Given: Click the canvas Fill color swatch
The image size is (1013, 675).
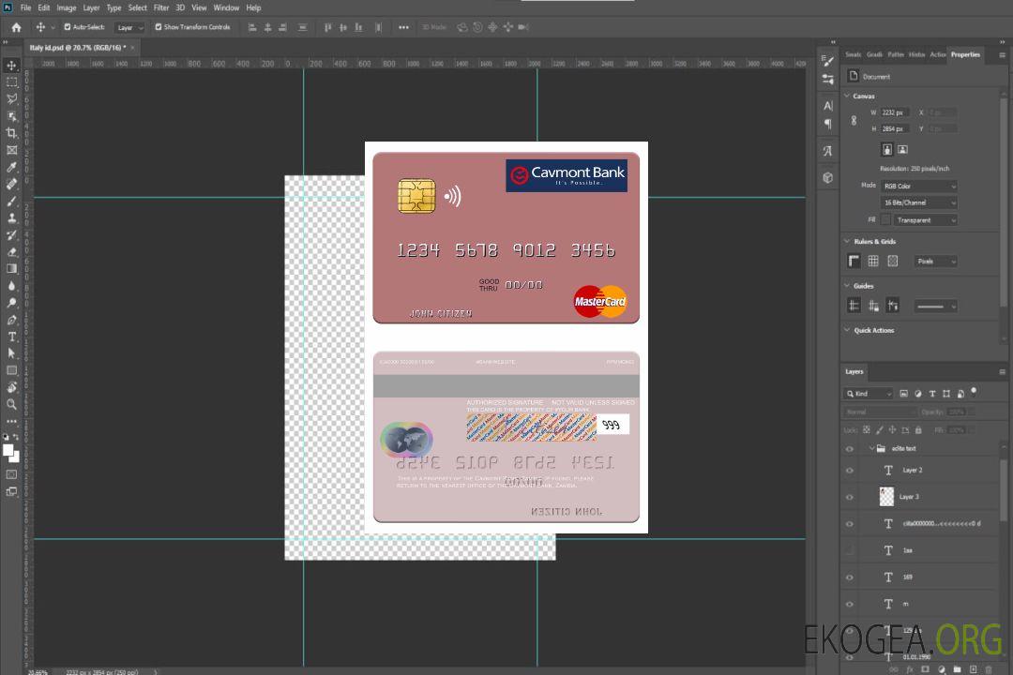Looking at the screenshot, I should (885, 220).
